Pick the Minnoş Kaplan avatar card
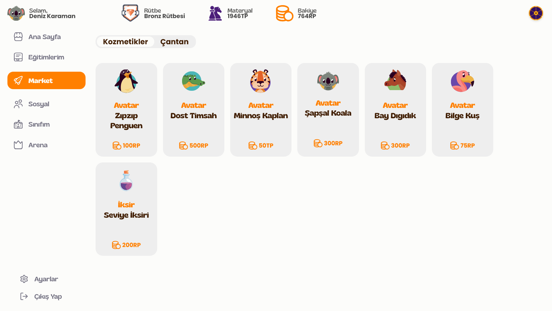This screenshot has width=552, height=311. (x=261, y=110)
